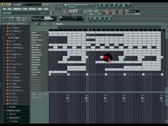Expand the Effects folder in browser

pos(12,114)
